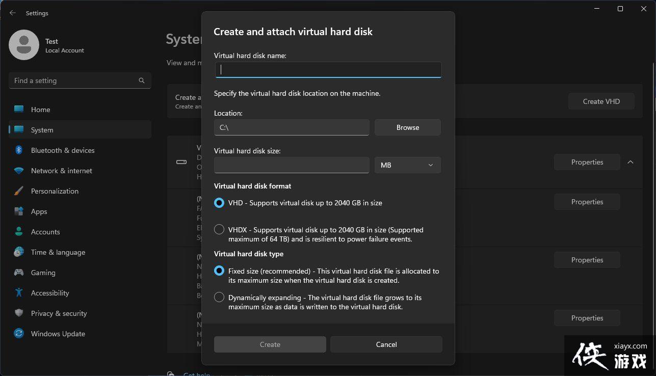The image size is (656, 376).
Task: Select the VHD disk format option
Action: (x=219, y=202)
